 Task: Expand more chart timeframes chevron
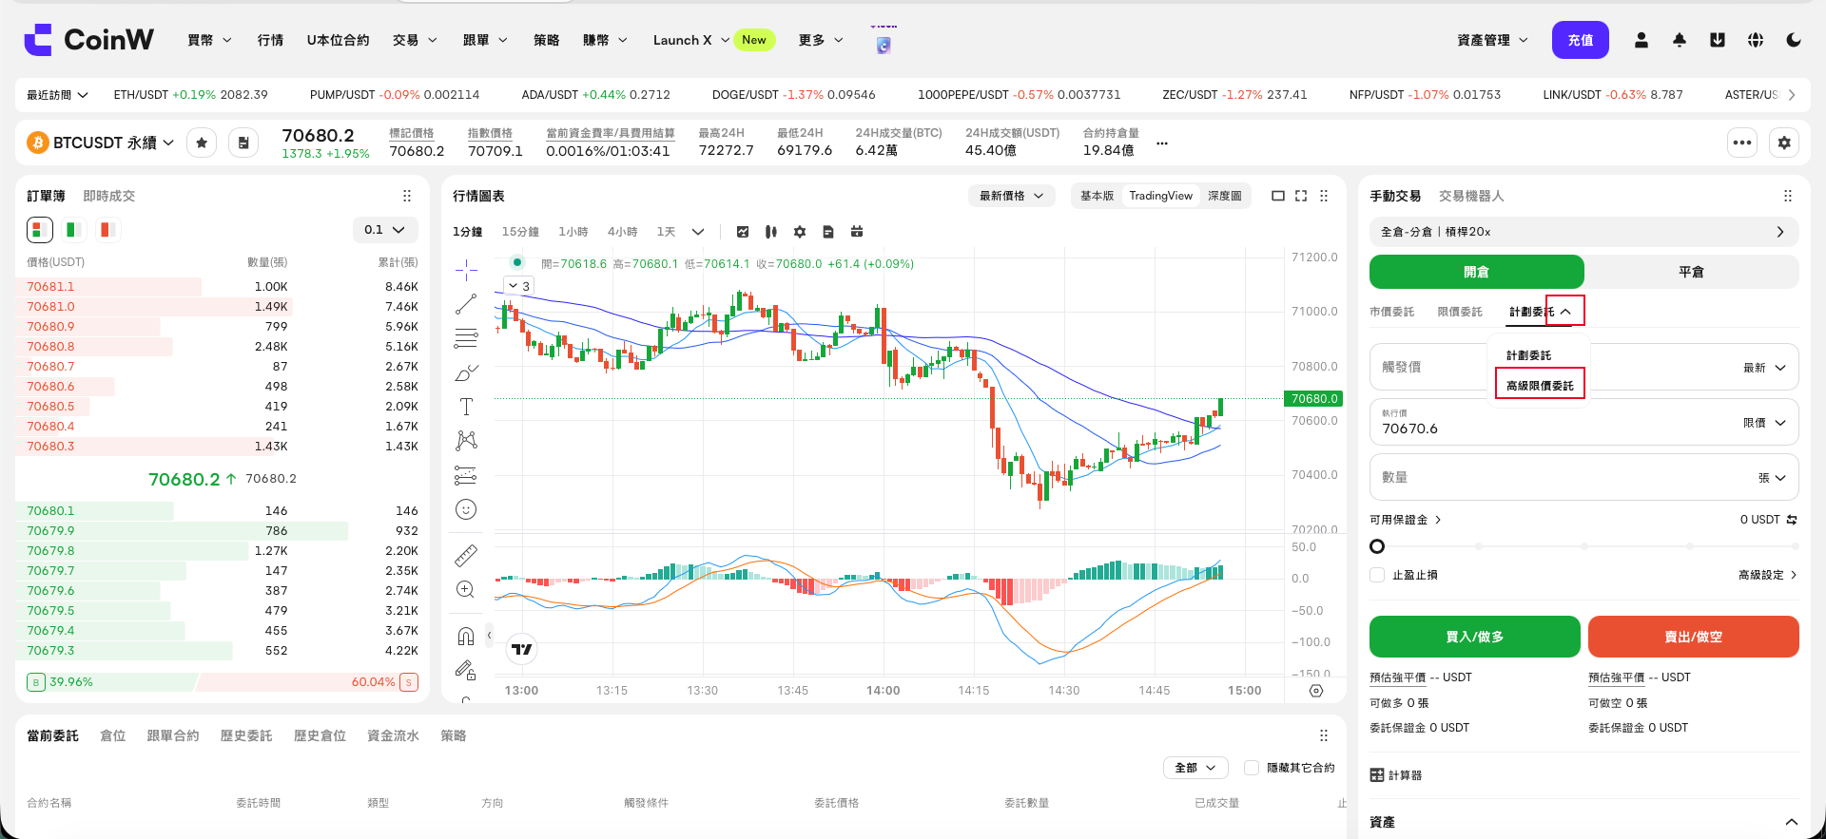(698, 232)
